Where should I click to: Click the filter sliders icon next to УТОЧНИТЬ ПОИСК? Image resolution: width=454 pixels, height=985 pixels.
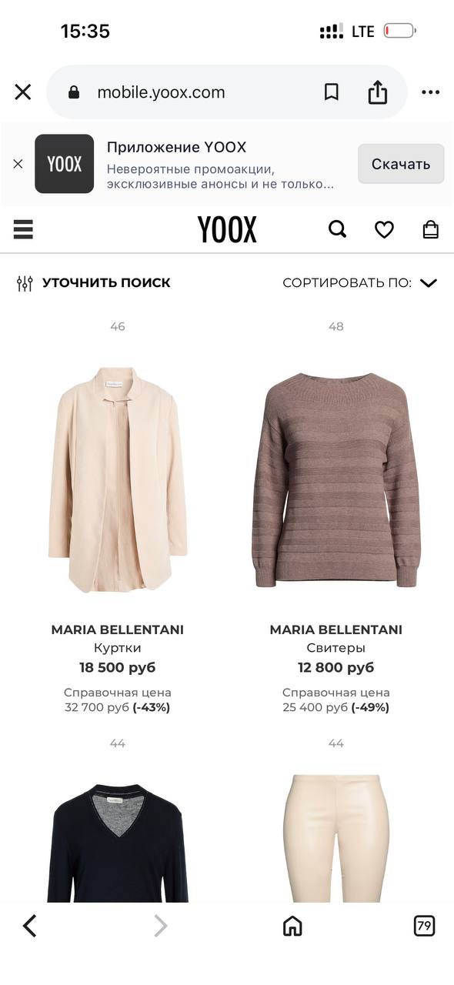coord(23,282)
